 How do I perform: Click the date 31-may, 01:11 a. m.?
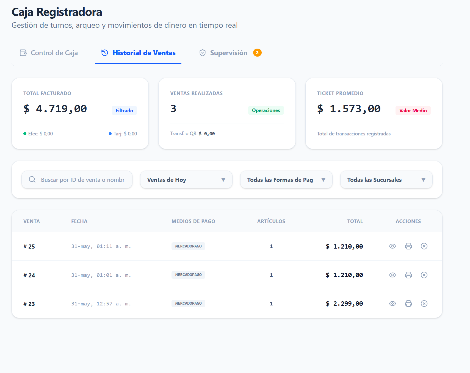pos(101,246)
